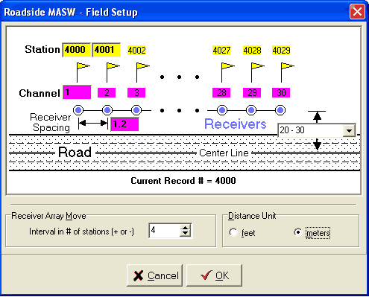Click the station 4001 input field
Image resolution: width=369 pixels, height=297 pixels.
tap(107, 50)
